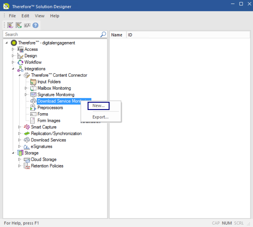Click the Mailbox Monitoring icon
This screenshot has height=227, width=253.
coord(33,88)
